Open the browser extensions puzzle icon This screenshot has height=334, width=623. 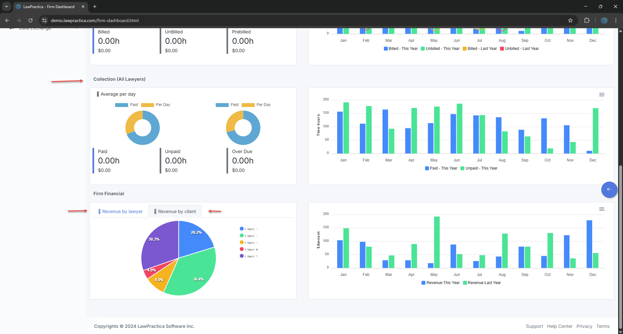point(587,20)
